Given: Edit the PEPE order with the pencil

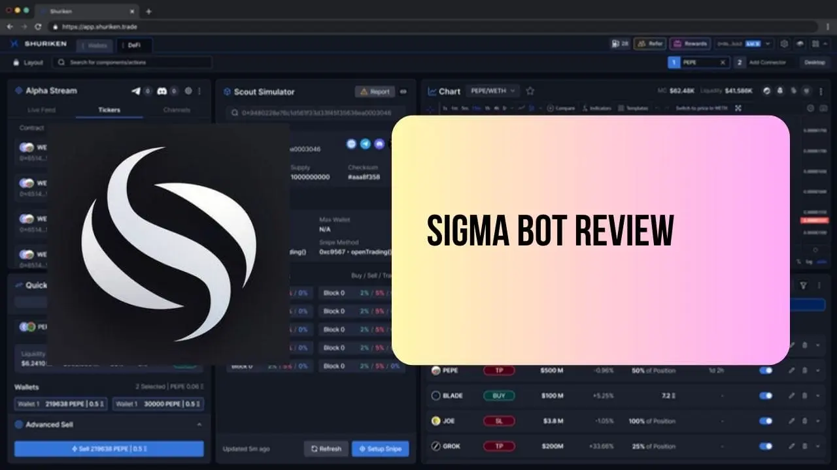Looking at the screenshot, I should (792, 370).
